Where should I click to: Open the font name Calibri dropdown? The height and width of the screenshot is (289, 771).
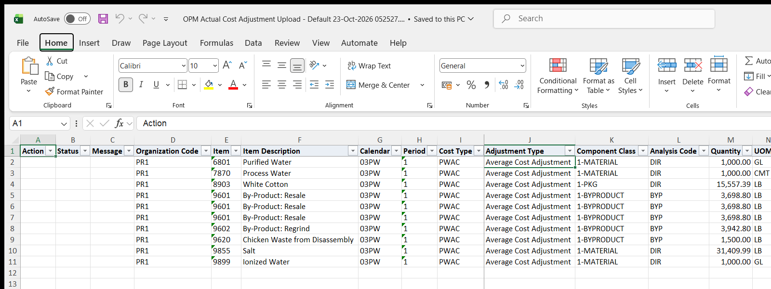184,66
